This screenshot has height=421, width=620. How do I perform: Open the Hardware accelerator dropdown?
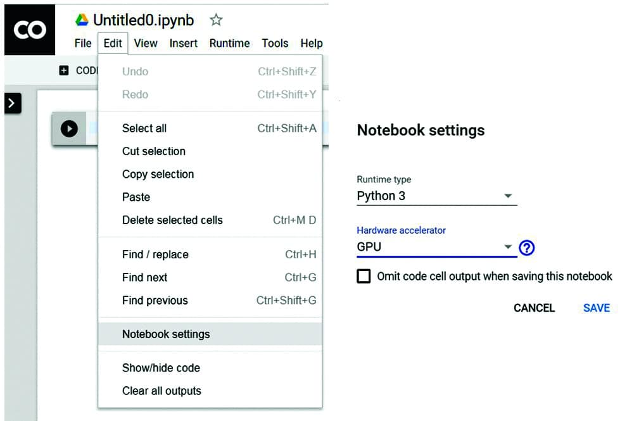click(436, 248)
